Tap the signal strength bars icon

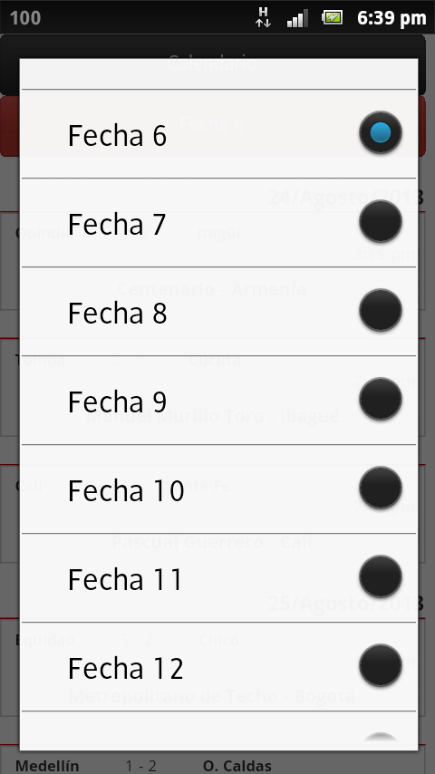click(297, 18)
